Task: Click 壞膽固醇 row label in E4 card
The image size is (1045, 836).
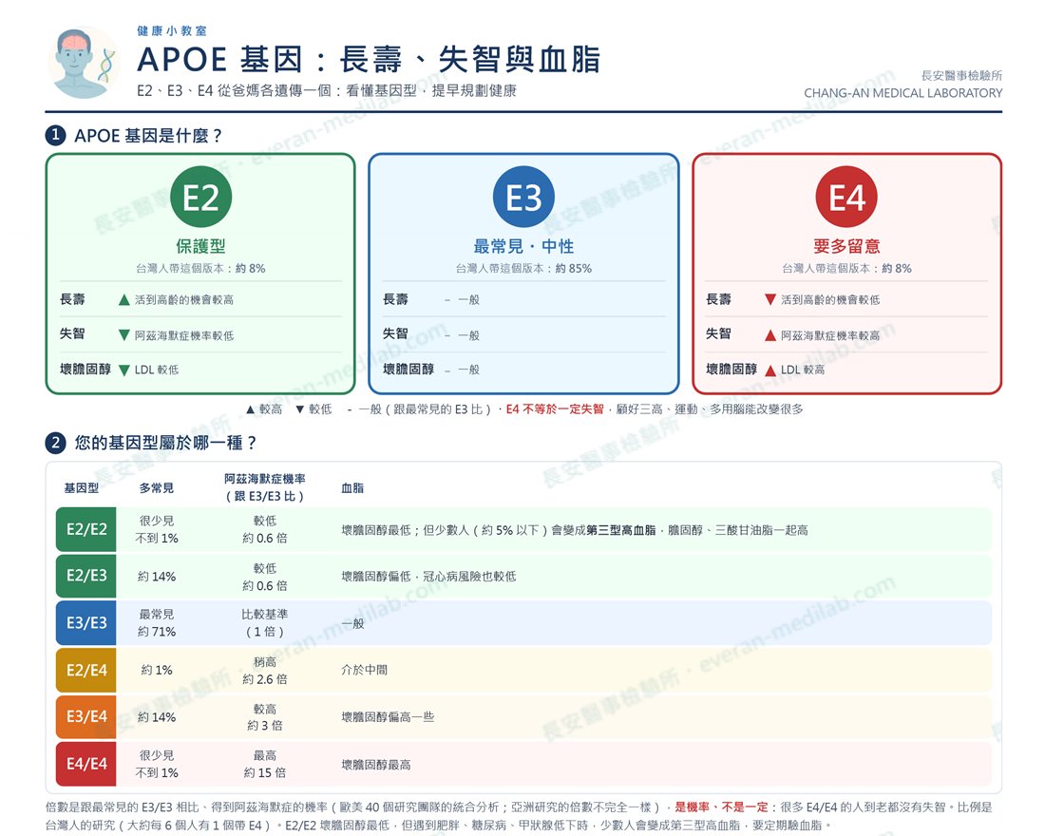Action: pyautogui.click(x=731, y=369)
